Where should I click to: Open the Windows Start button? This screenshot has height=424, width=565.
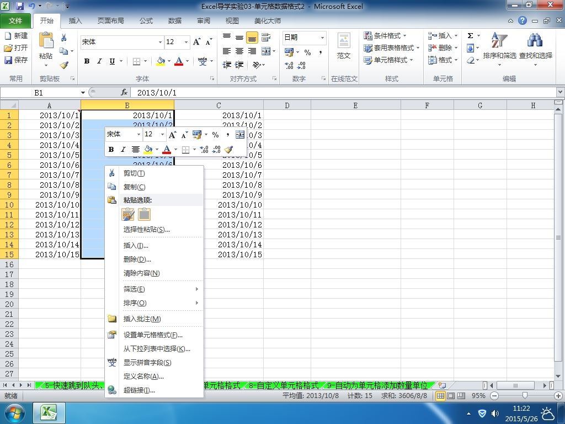coord(14,413)
